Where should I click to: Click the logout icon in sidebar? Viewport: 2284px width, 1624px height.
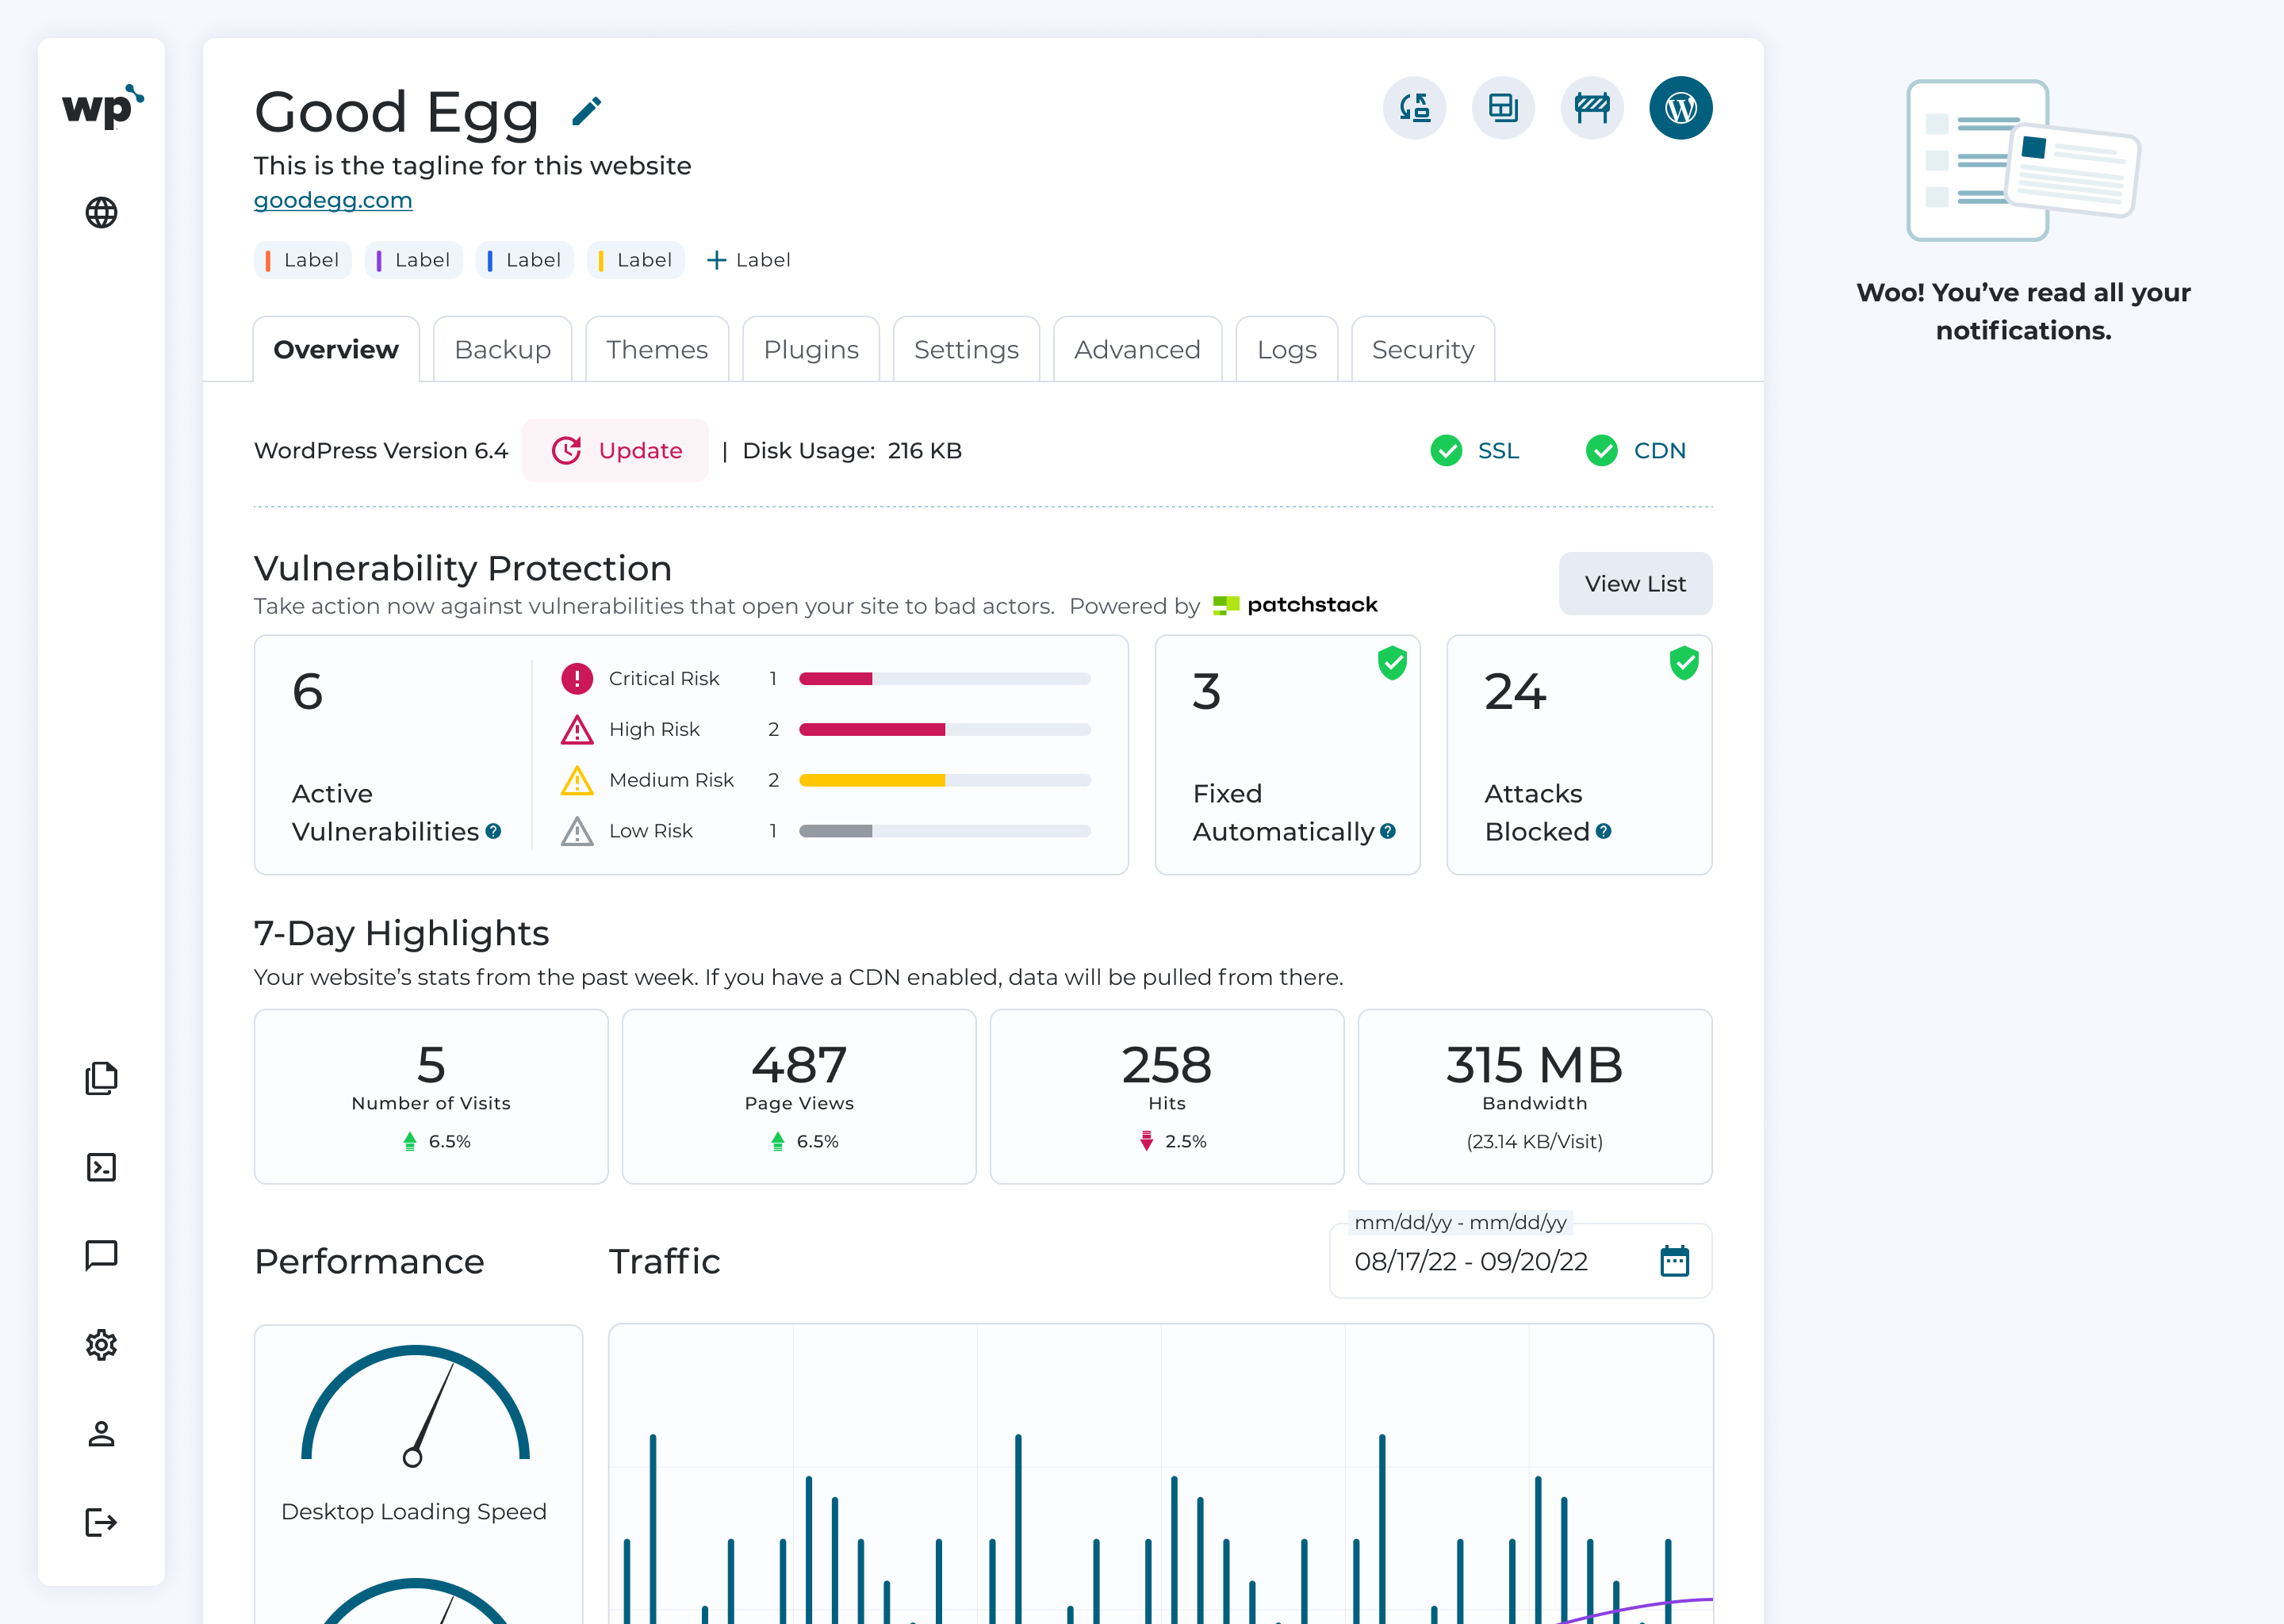[x=101, y=1523]
